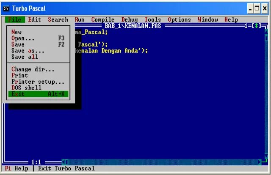Choose the Print menu entry

click(x=38, y=75)
